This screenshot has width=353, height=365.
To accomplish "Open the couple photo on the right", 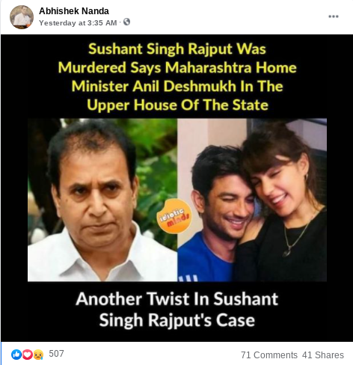I will [252, 200].
